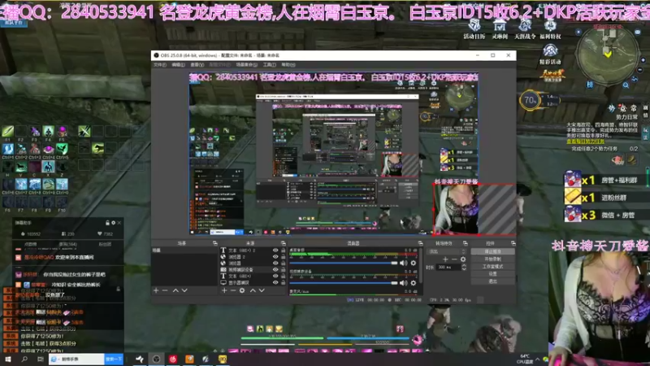Move scene down with the Scenes down arrow
Viewport: 650px width, 366px height.
coord(184,290)
